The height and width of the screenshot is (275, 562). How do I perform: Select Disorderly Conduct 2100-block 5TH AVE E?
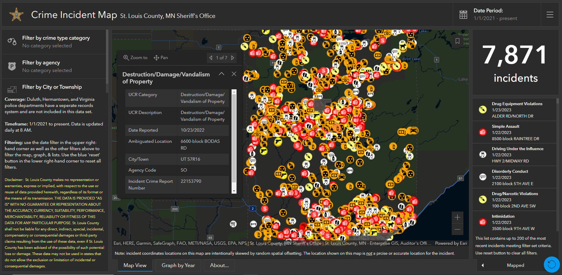514,177
